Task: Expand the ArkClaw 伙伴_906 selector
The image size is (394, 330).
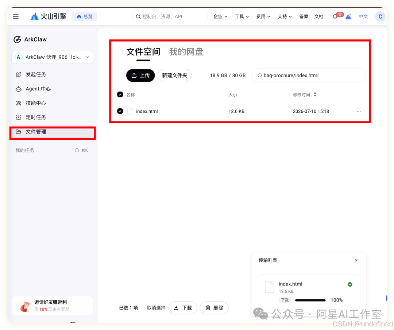Action: 52,57
